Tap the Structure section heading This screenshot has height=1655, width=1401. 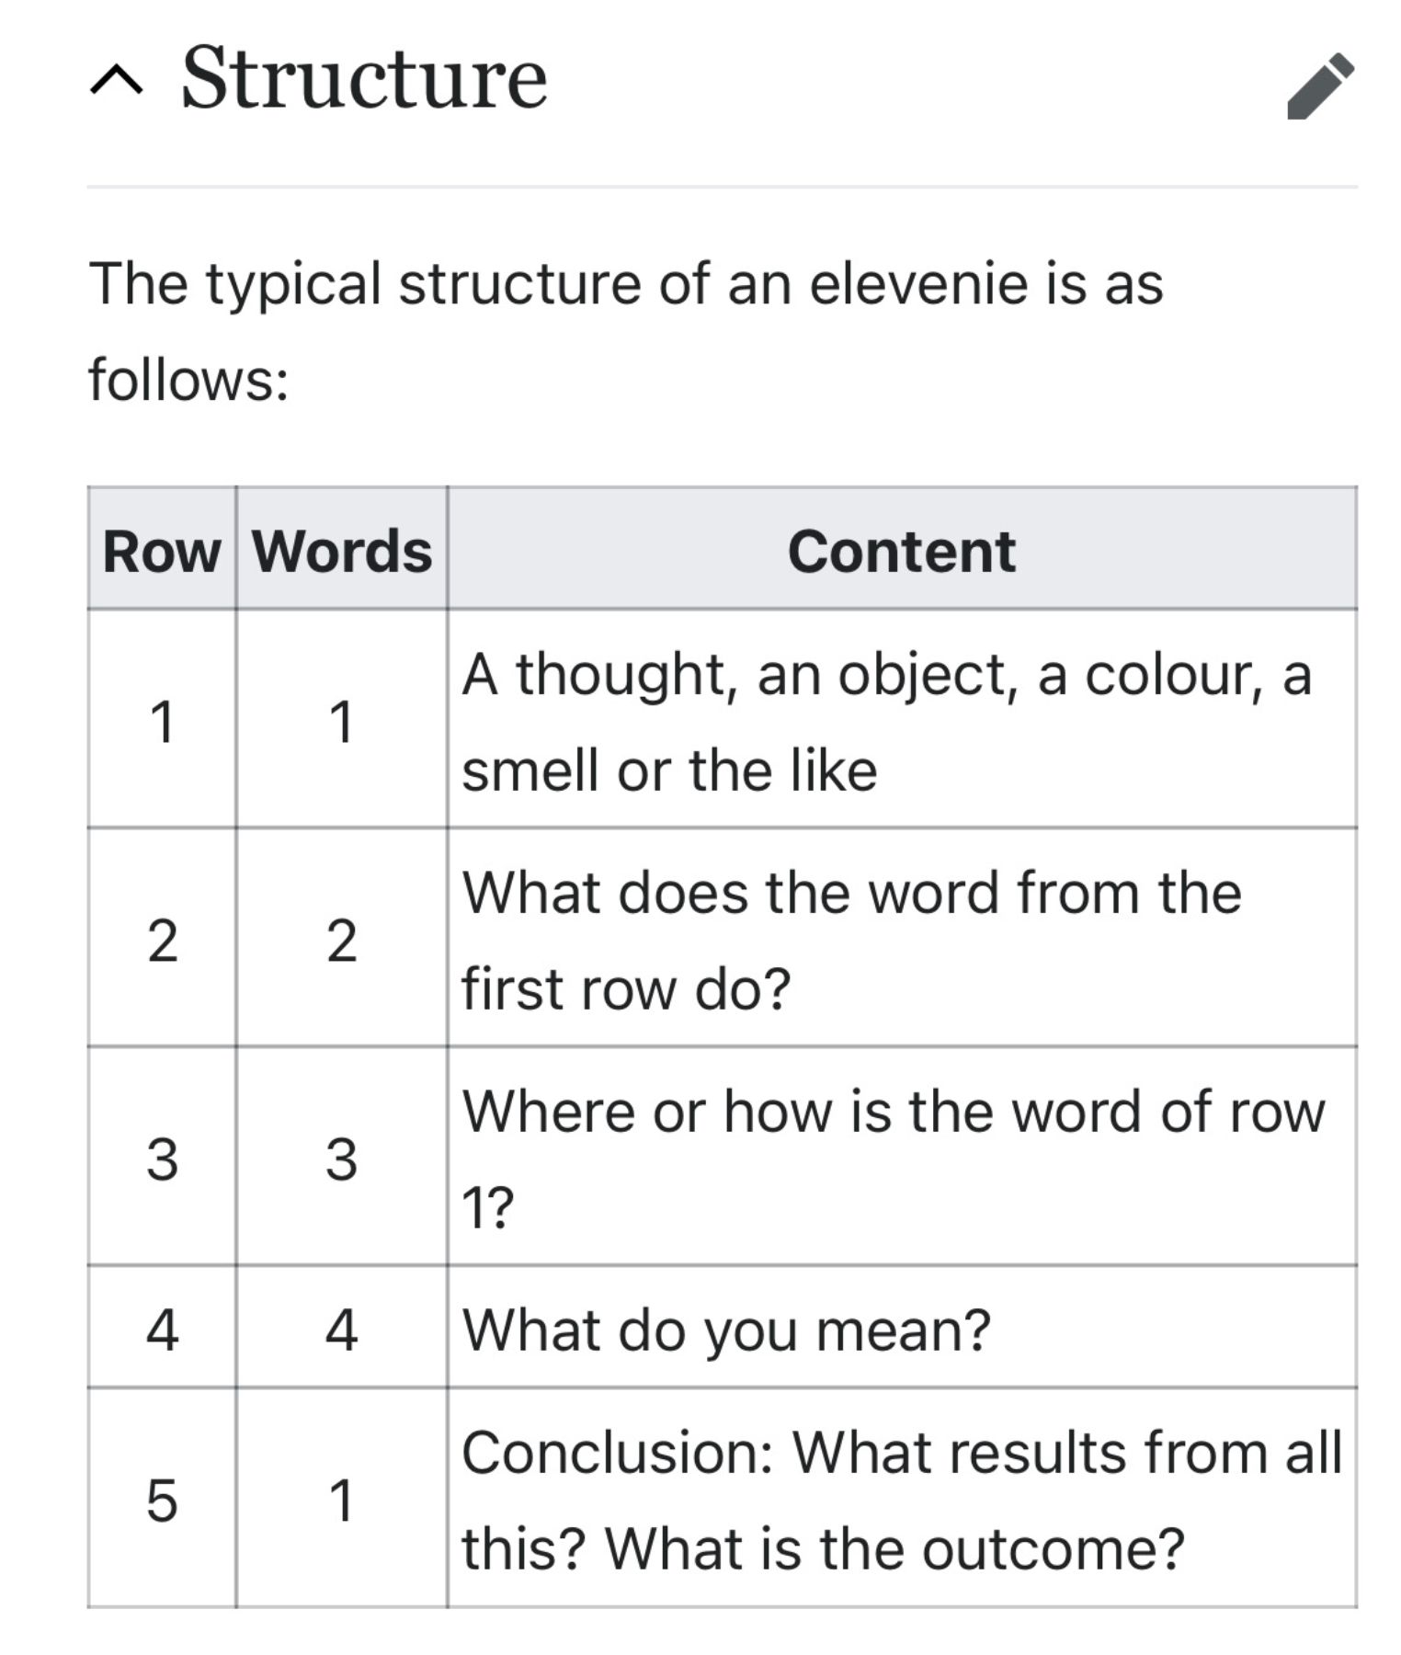tap(364, 79)
